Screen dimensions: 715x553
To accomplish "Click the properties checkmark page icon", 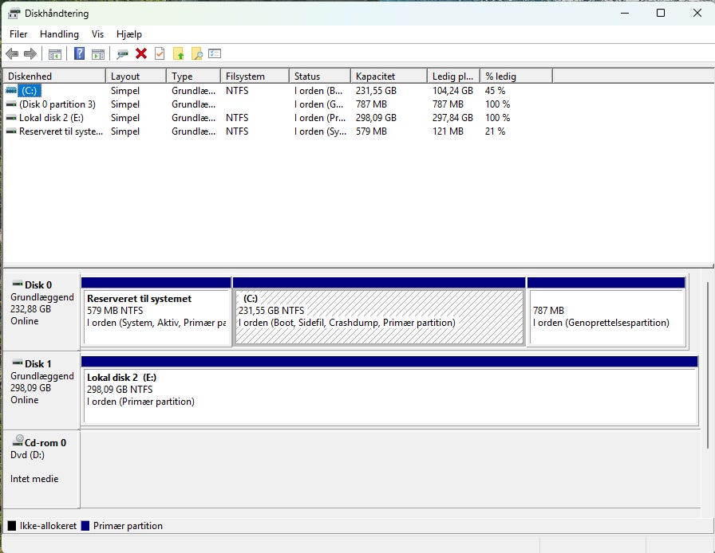I will [160, 53].
